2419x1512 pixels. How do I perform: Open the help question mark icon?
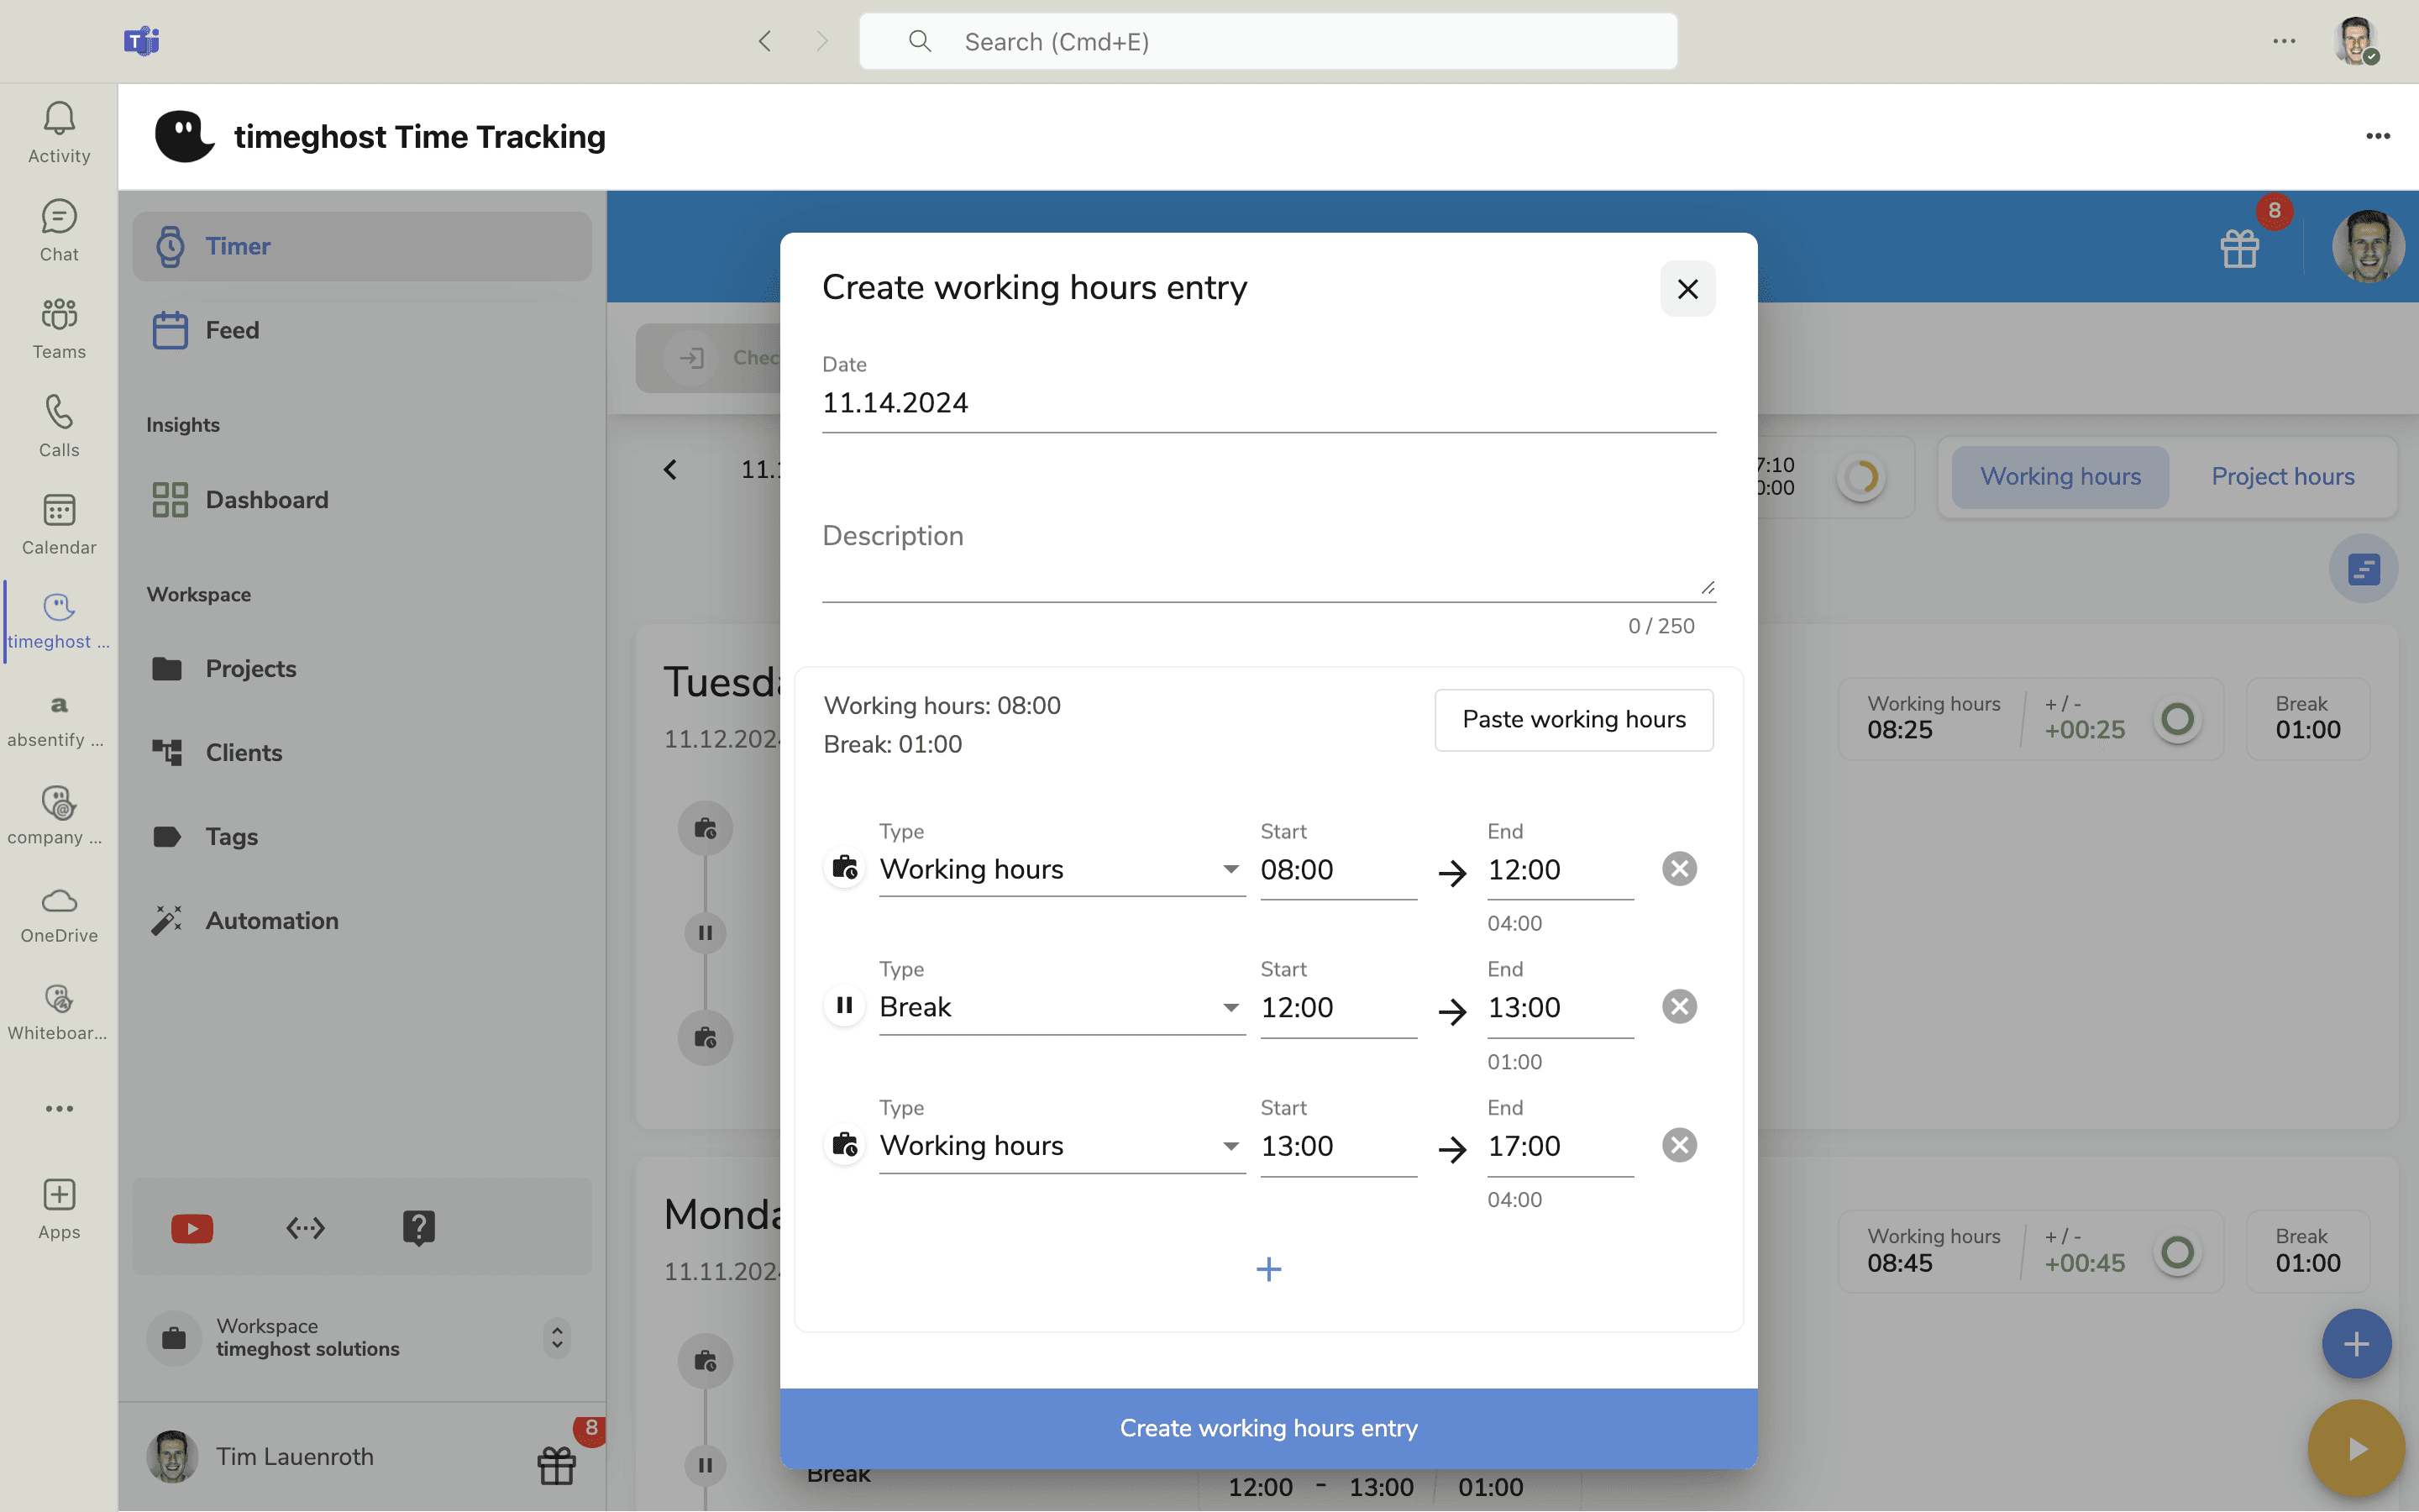point(419,1227)
